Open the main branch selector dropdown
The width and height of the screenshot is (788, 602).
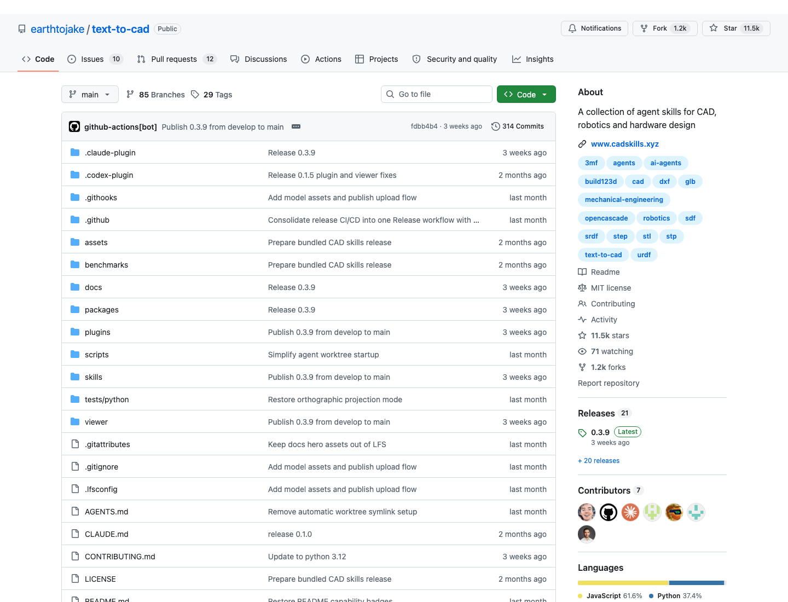pos(90,95)
